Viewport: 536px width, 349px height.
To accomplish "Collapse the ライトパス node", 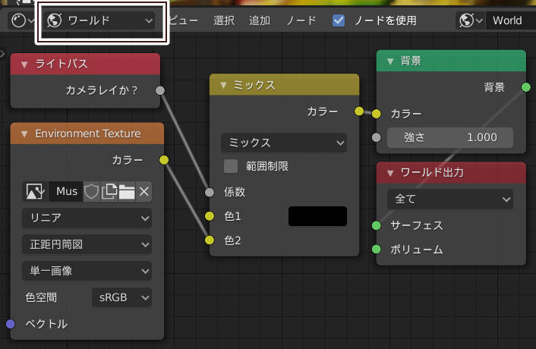I will click(x=24, y=64).
